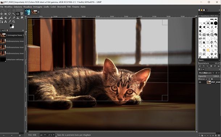The image size is (221, 137).
Task: Select the Rectangle Select tool
Action: 5,14
